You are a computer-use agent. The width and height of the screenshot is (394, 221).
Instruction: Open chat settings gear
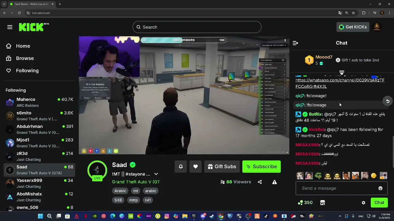coord(364,203)
